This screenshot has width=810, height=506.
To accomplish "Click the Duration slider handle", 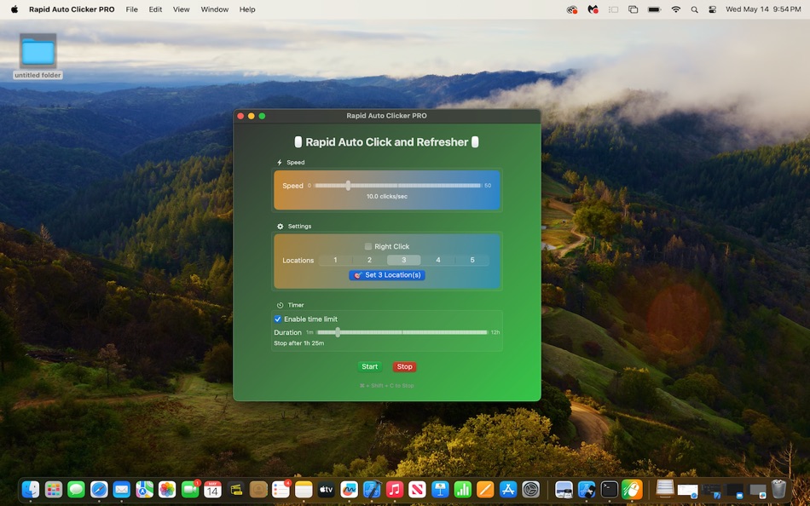I will [338, 332].
